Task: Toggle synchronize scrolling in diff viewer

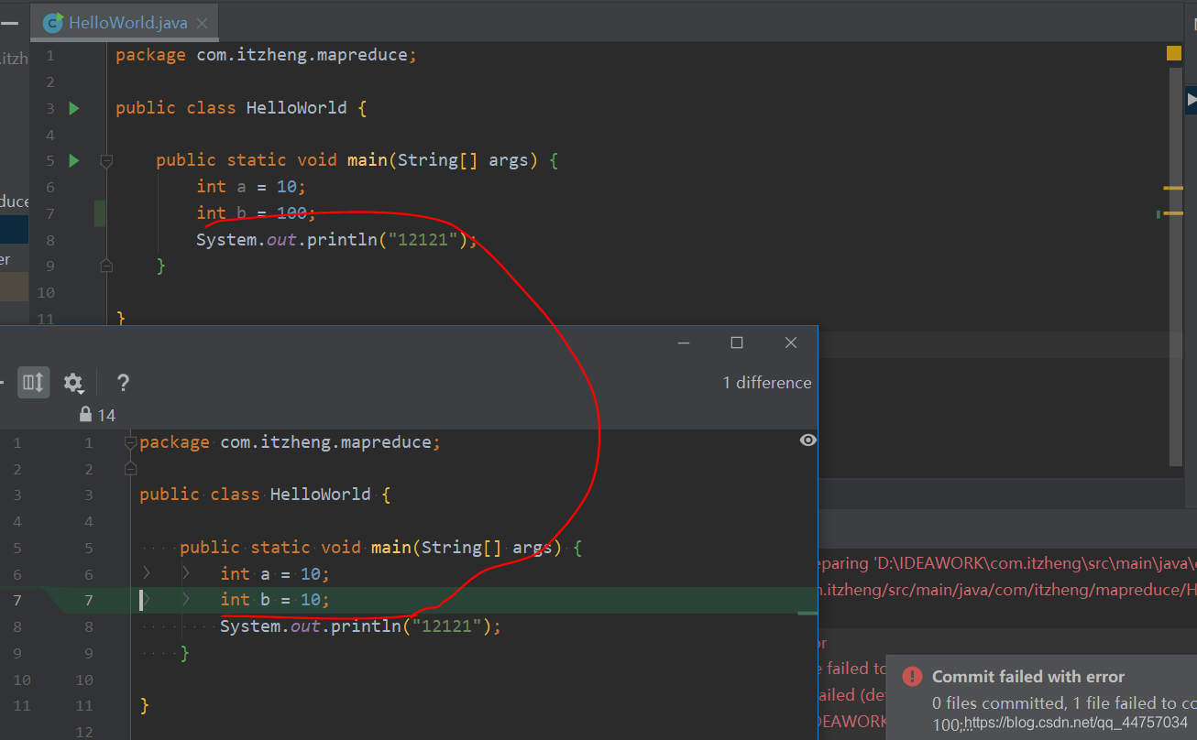Action: [33, 383]
